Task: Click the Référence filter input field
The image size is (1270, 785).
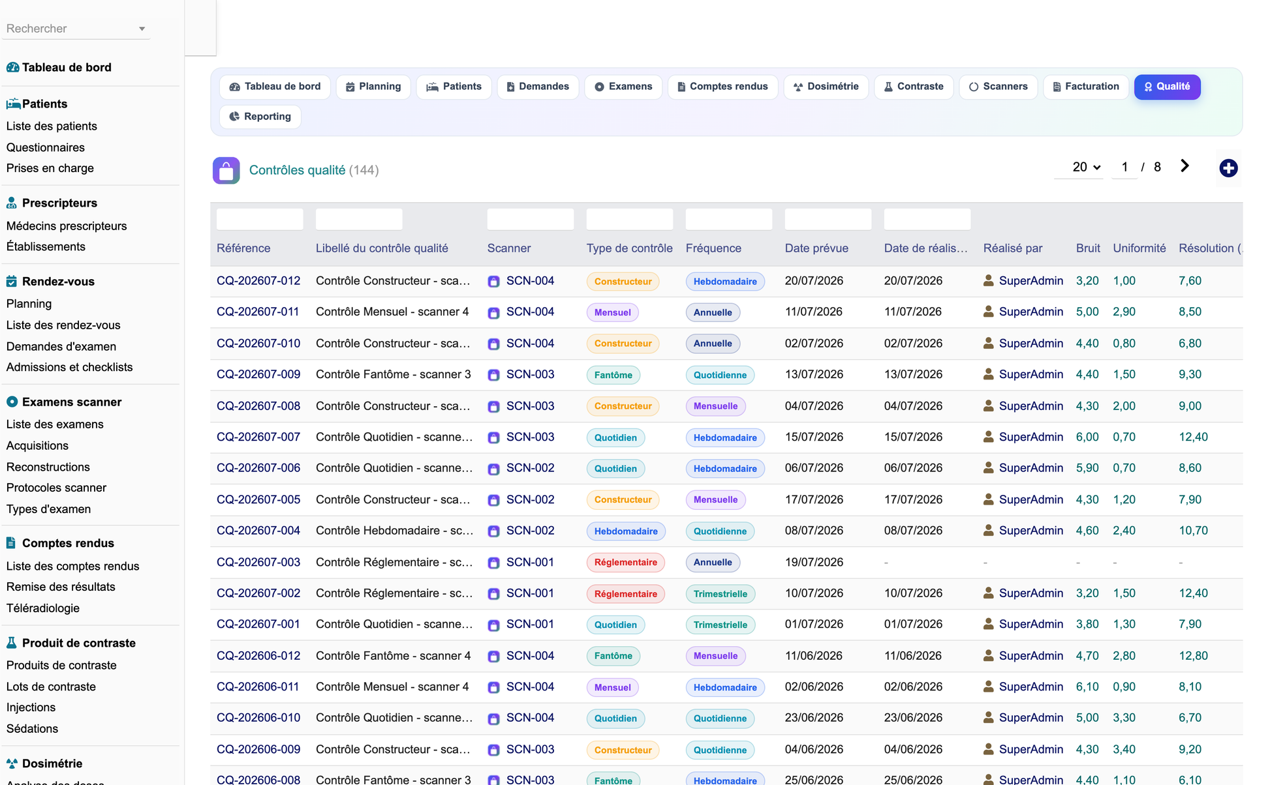Action: [260, 219]
